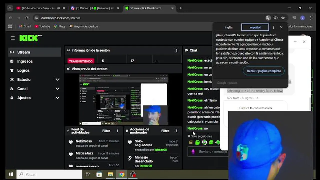Click Califica la conversación card

255,108
